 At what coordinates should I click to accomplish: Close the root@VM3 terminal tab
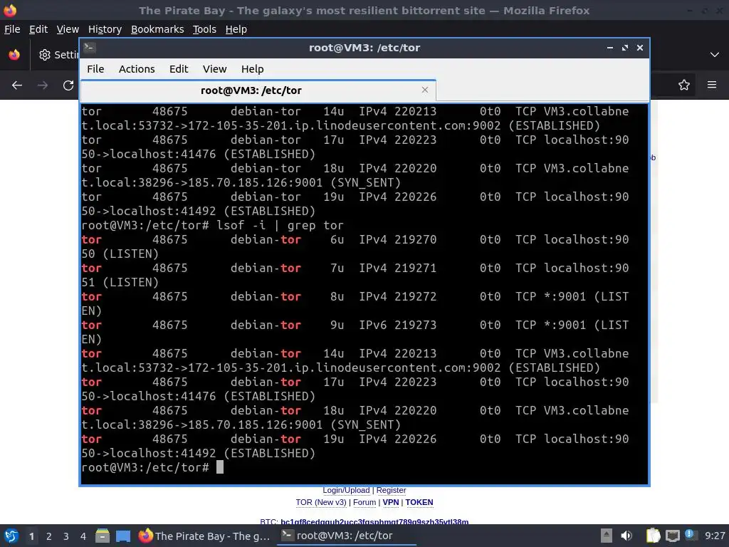(424, 90)
